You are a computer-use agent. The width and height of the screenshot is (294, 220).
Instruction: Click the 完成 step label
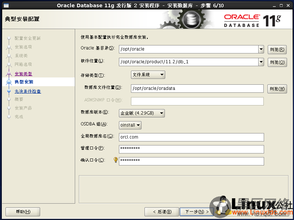click(x=19, y=117)
